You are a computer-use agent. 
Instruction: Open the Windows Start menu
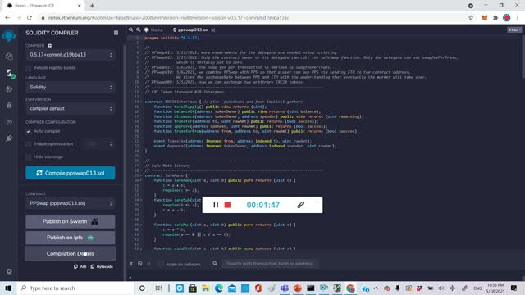point(8,288)
